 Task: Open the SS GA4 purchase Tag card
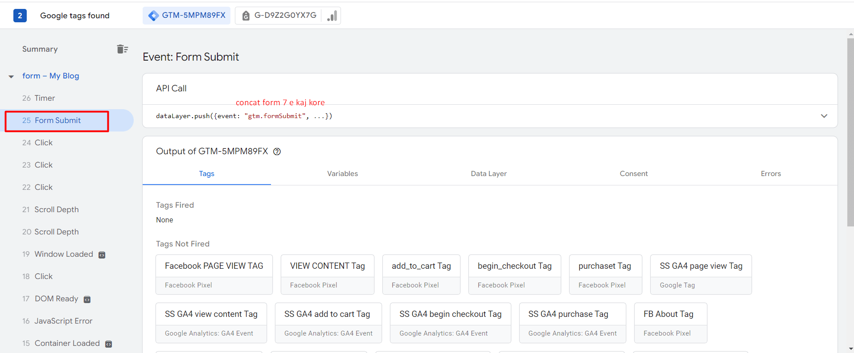click(x=573, y=323)
